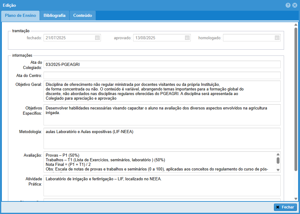Click into the Metodologia text area
This screenshot has height=214, width=300.
pos(162,138)
